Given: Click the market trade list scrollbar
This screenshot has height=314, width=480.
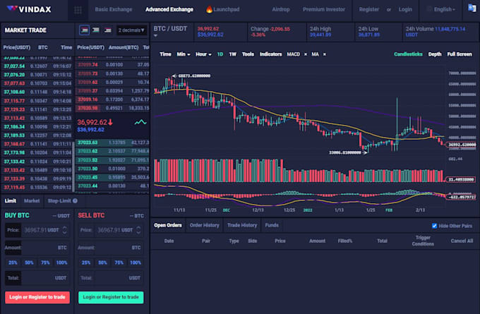Looking at the screenshot, I should coord(73,167).
